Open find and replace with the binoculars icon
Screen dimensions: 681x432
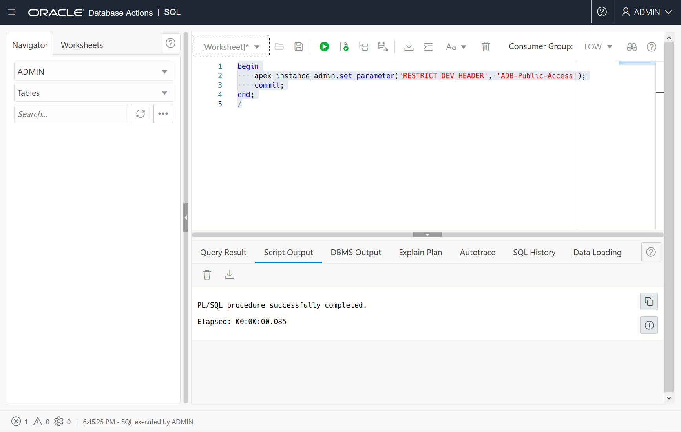pos(632,47)
